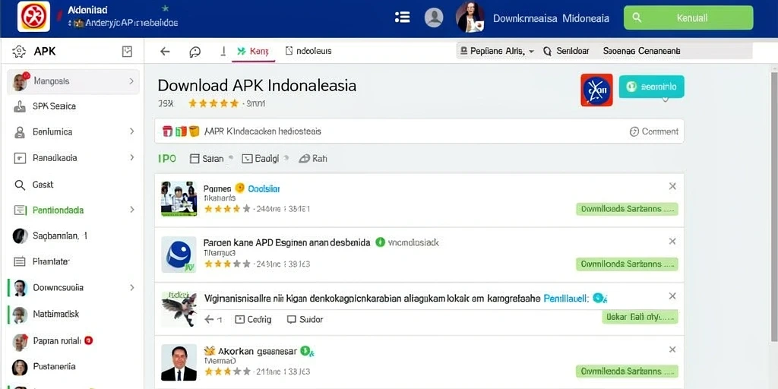This screenshot has width=778, height=389.
Task: Open the grey user profile avatar
Action: pyautogui.click(x=434, y=17)
